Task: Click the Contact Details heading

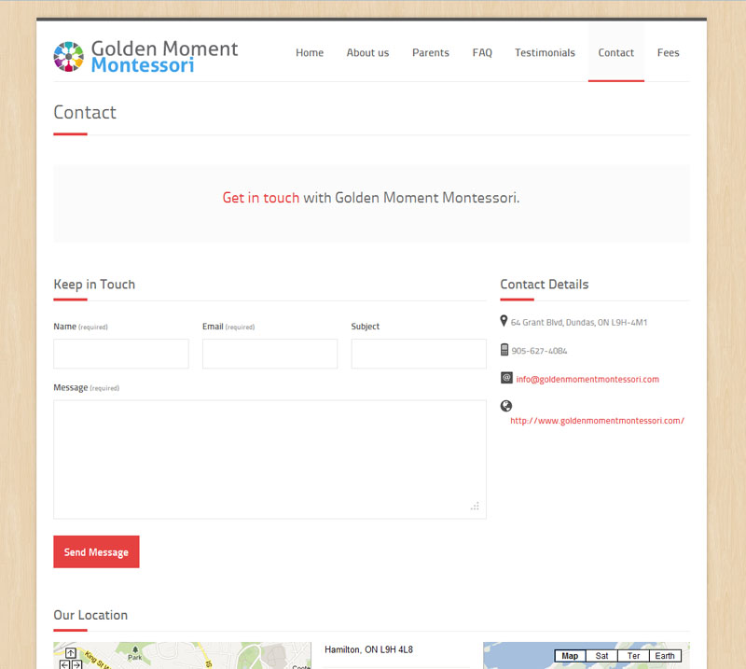Action: [545, 285]
